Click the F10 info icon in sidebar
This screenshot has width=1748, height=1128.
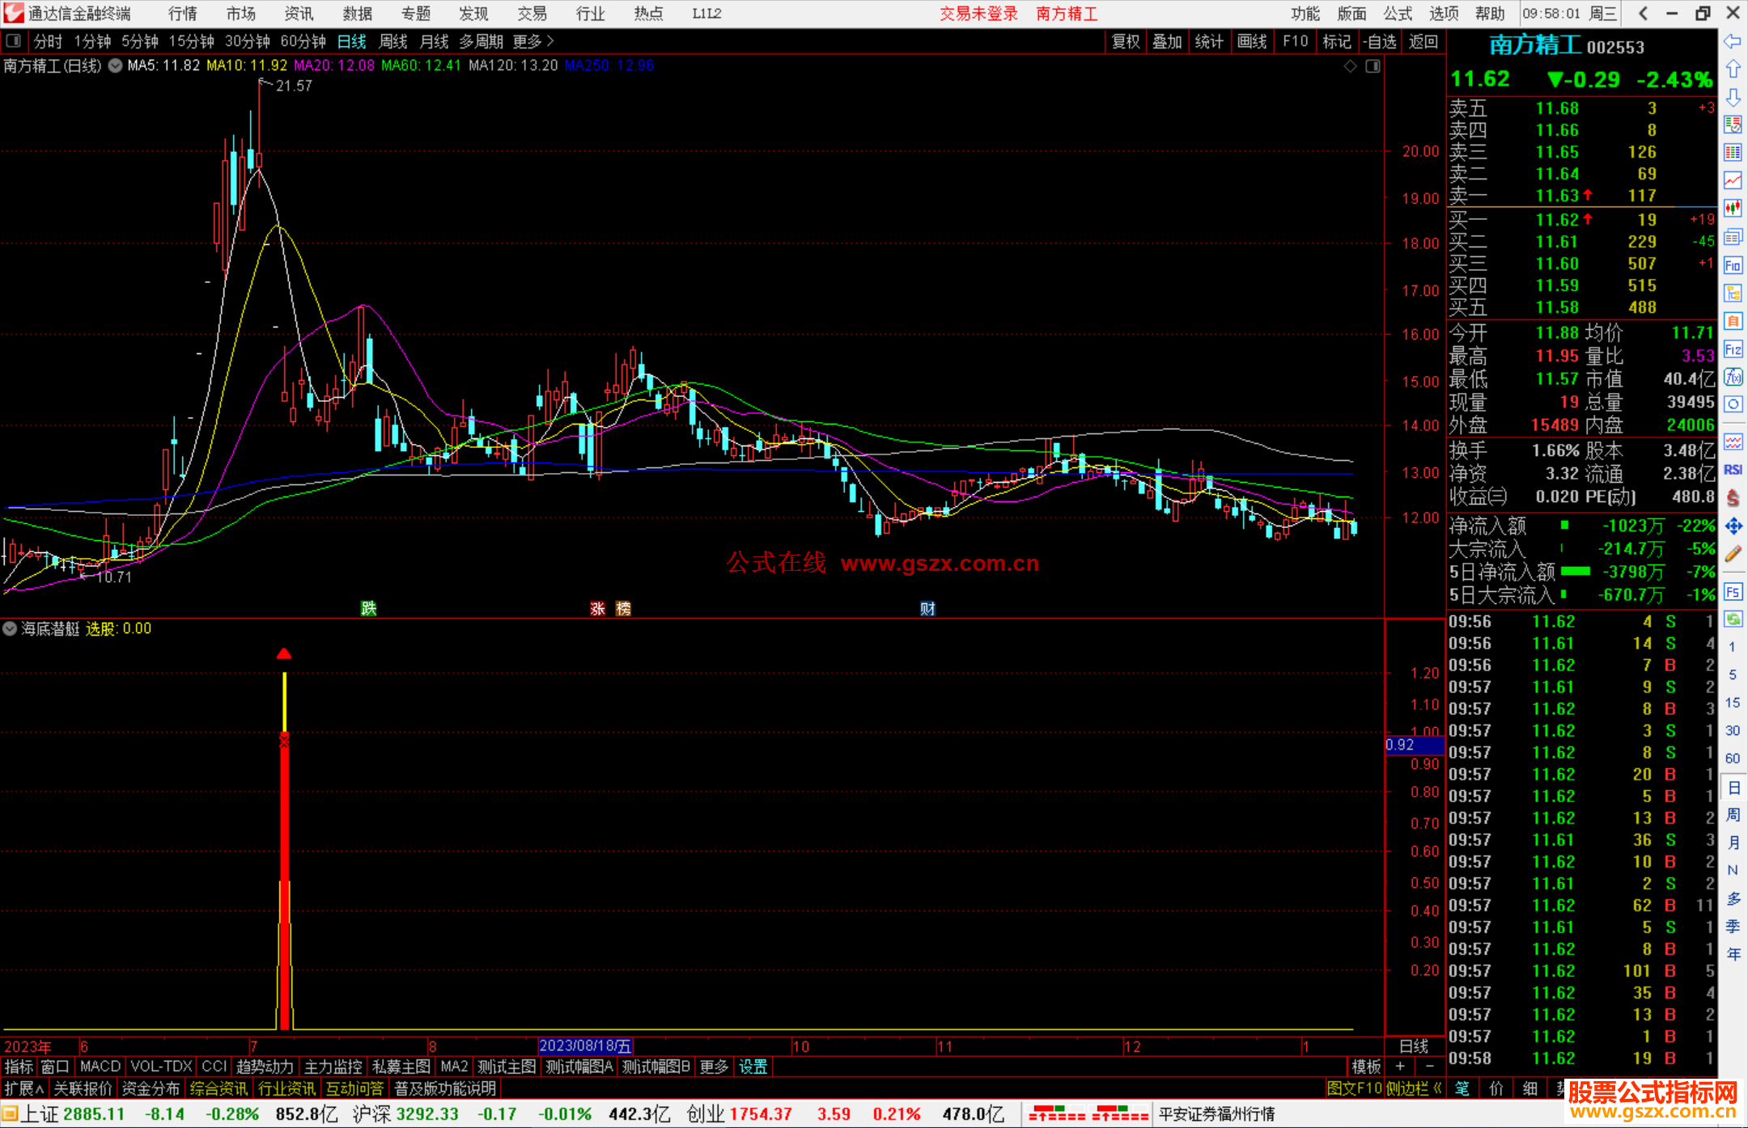pyautogui.click(x=1733, y=265)
